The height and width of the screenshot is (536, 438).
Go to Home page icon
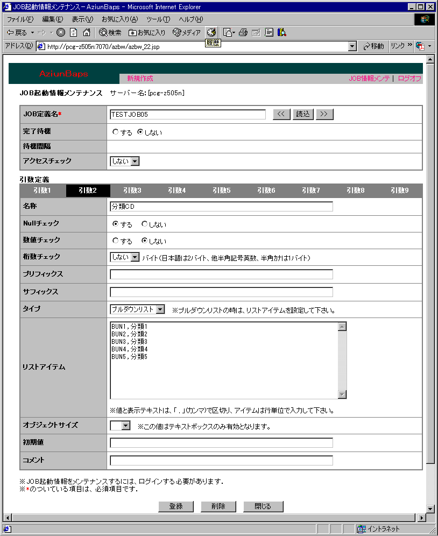(x=87, y=32)
